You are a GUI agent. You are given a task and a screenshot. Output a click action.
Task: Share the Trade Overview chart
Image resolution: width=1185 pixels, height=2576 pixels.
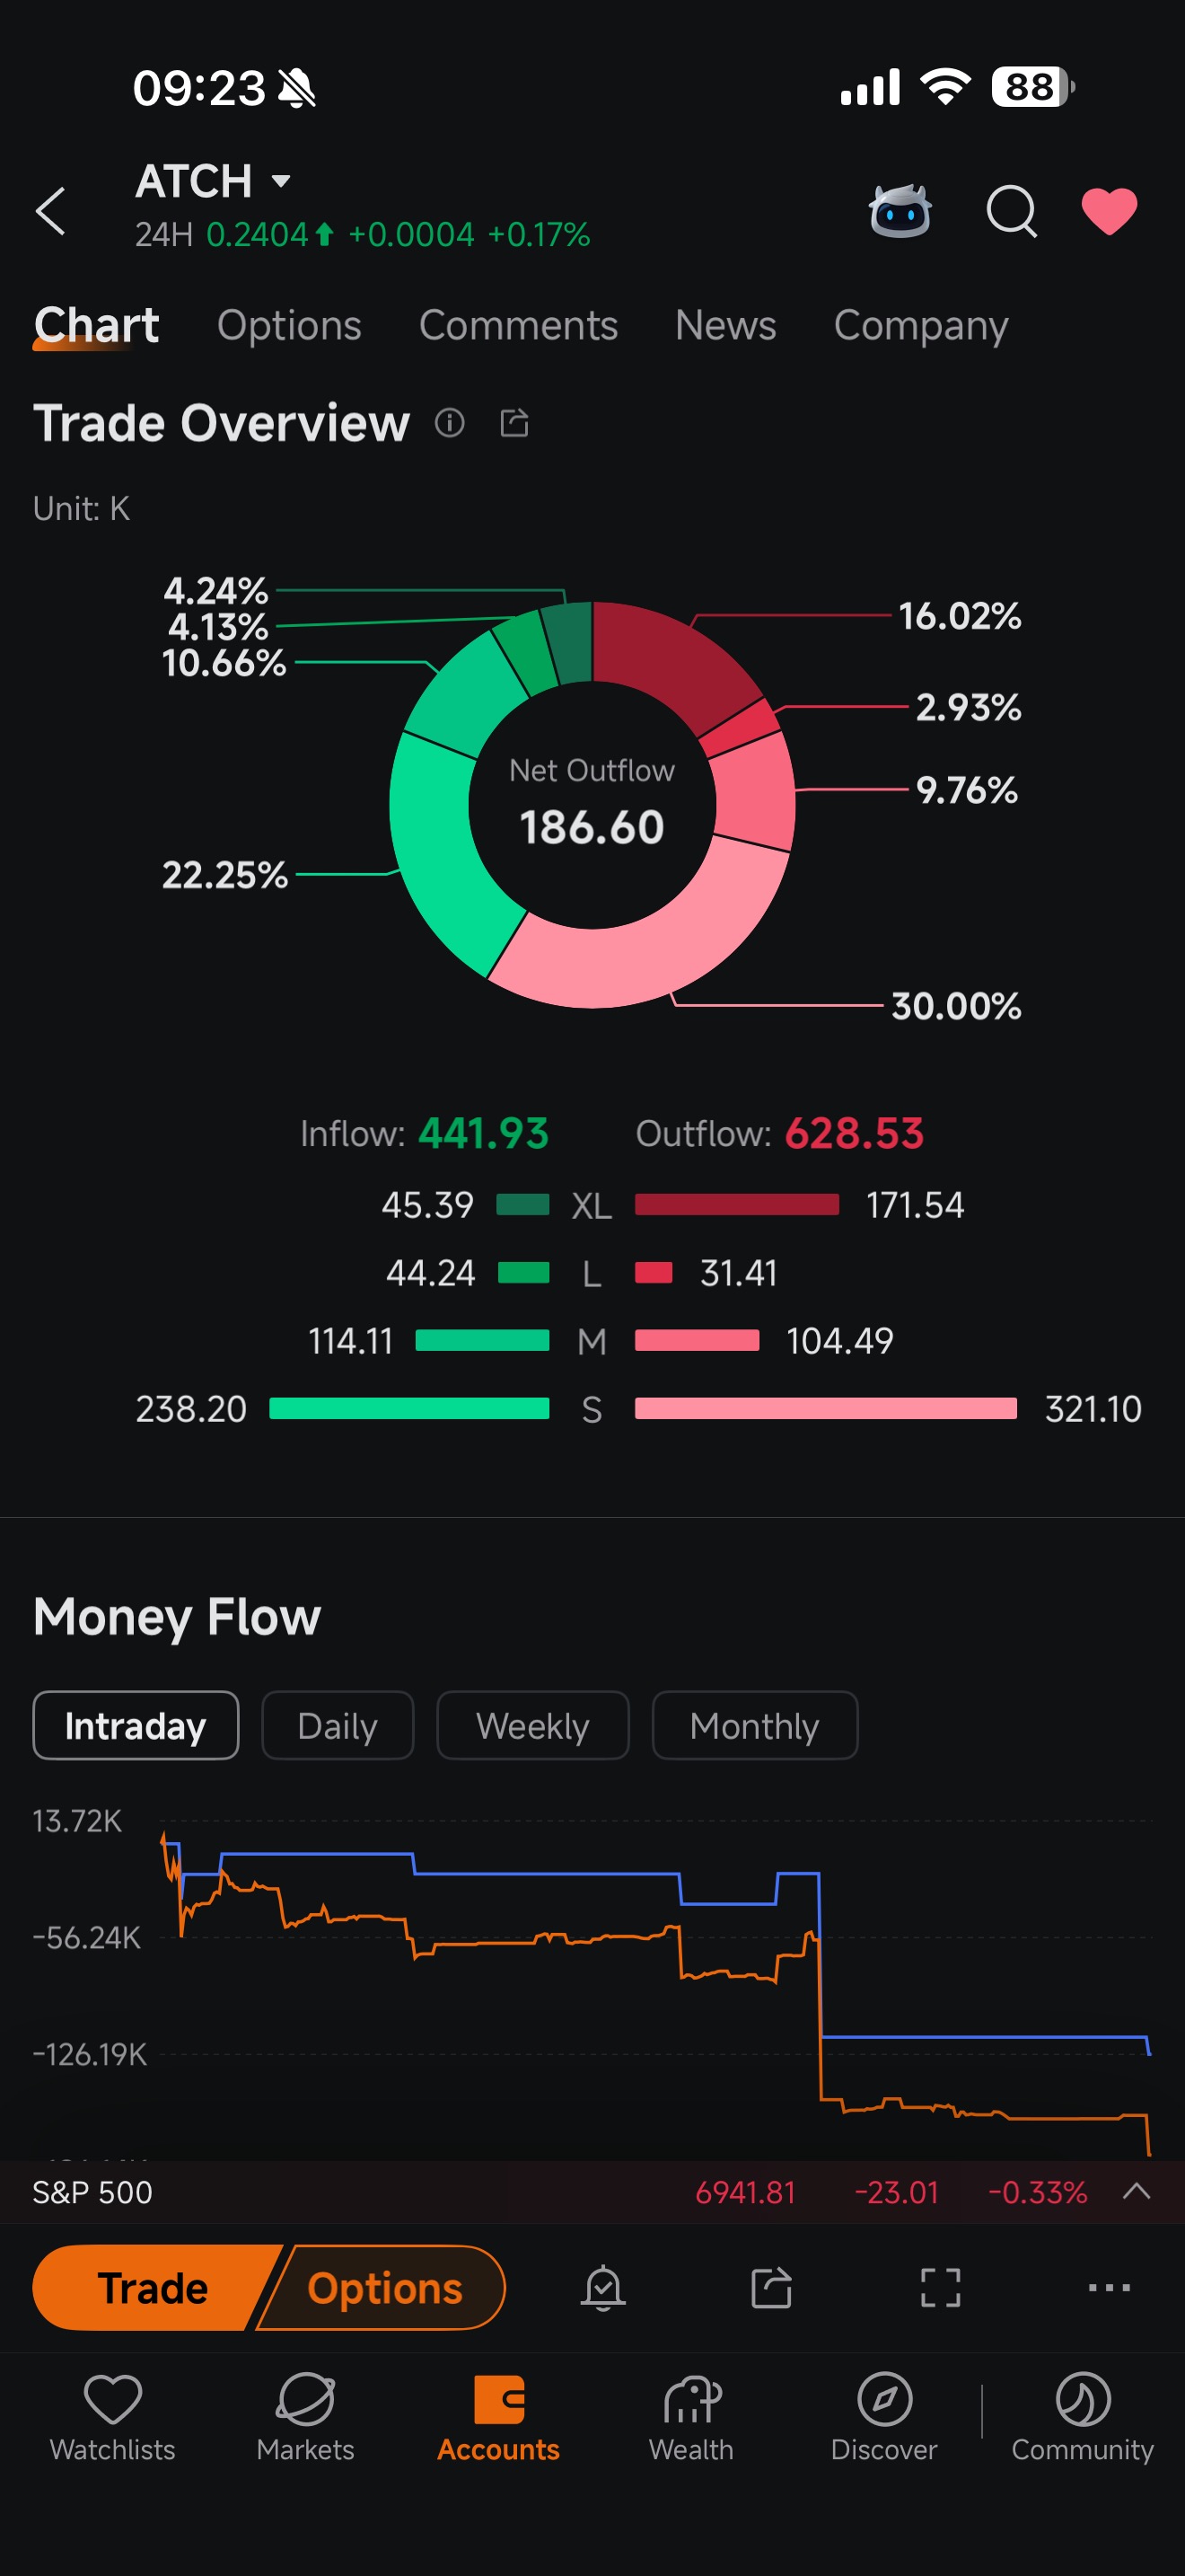[513, 423]
